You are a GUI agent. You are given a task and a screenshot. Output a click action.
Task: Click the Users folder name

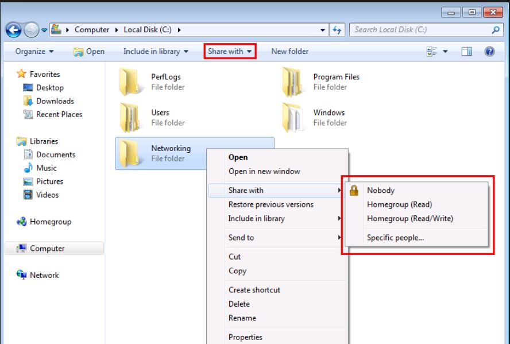(160, 113)
